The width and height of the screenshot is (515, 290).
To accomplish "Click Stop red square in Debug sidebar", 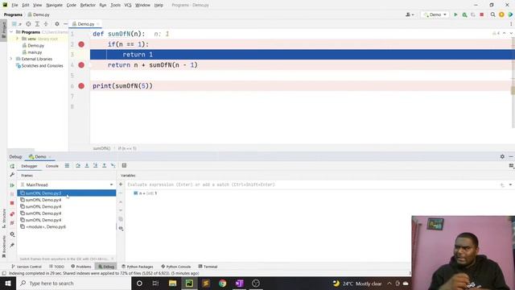I will coord(12,203).
